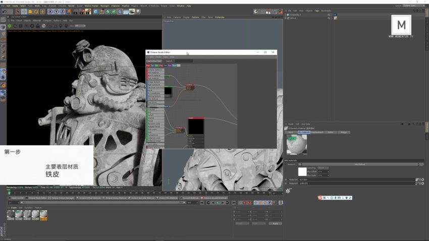The height and width of the screenshot is (241, 429).
Task: Open Objects menu in Live Viewer
Action: tap(27, 21)
